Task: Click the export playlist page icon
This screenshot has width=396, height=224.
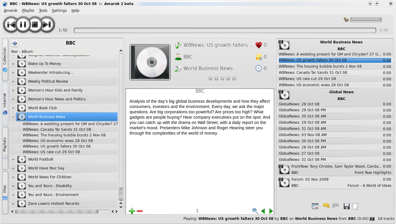Action: coord(356,206)
